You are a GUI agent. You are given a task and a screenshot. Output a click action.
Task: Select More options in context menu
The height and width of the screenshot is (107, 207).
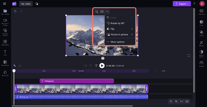pos(117,42)
